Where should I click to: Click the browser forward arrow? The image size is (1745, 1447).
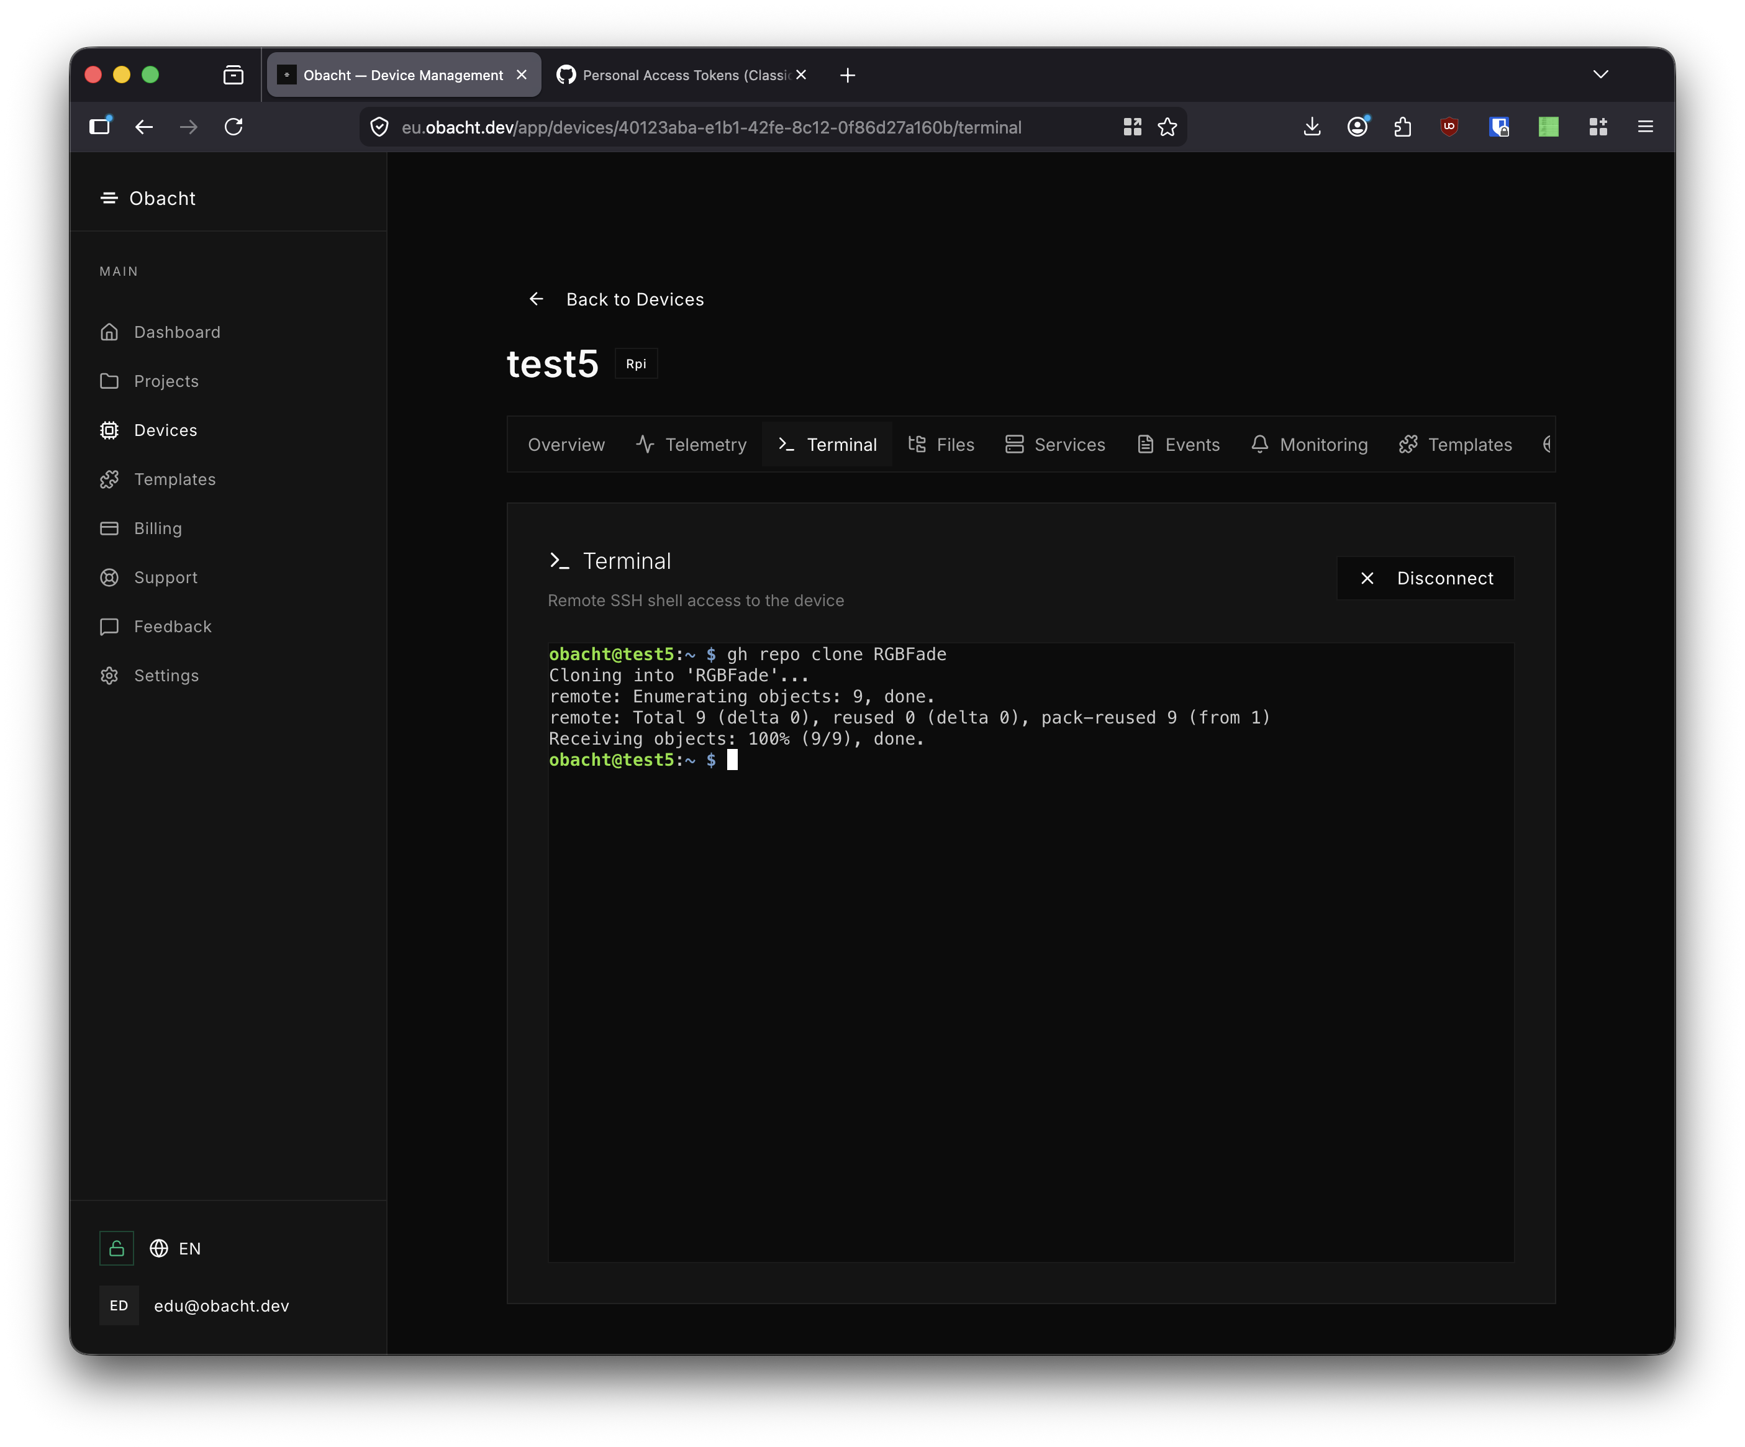point(189,127)
